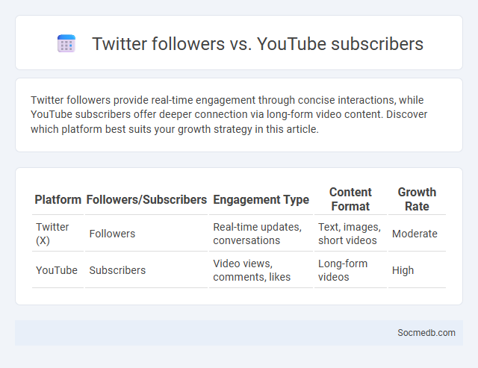Viewport: 478px width, 368px height.
Task: Select the 'Twitter (X)' table cell
Action: tap(58, 234)
